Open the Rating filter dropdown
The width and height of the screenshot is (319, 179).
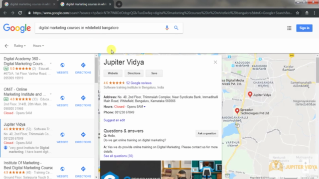point(20,46)
